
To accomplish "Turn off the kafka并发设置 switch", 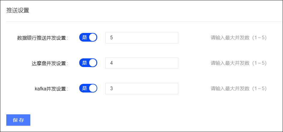I will pyautogui.click(x=88, y=88).
